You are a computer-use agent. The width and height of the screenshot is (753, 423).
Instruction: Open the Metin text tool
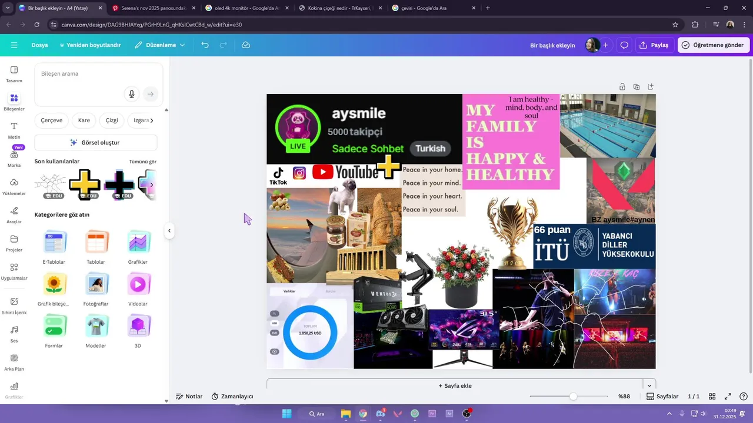tap(14, 130)
